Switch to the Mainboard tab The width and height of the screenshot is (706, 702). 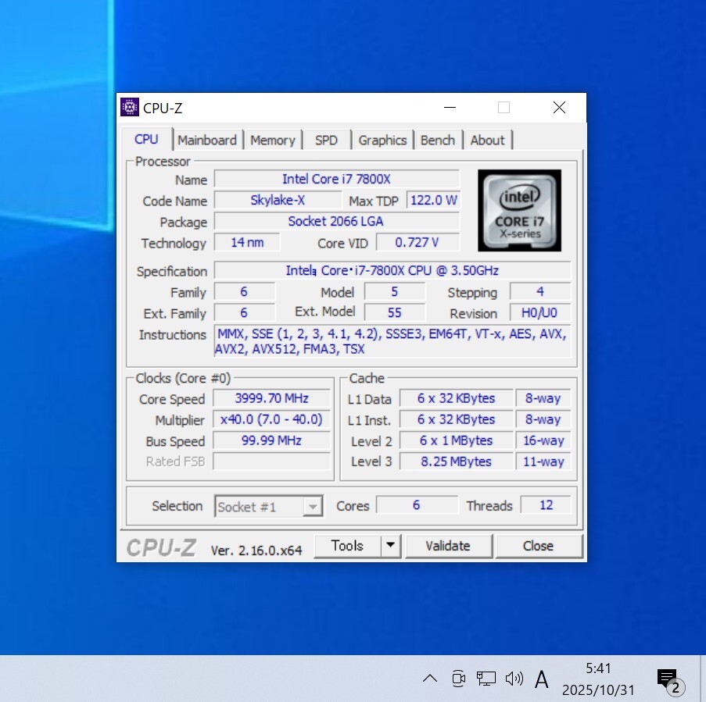207,141
